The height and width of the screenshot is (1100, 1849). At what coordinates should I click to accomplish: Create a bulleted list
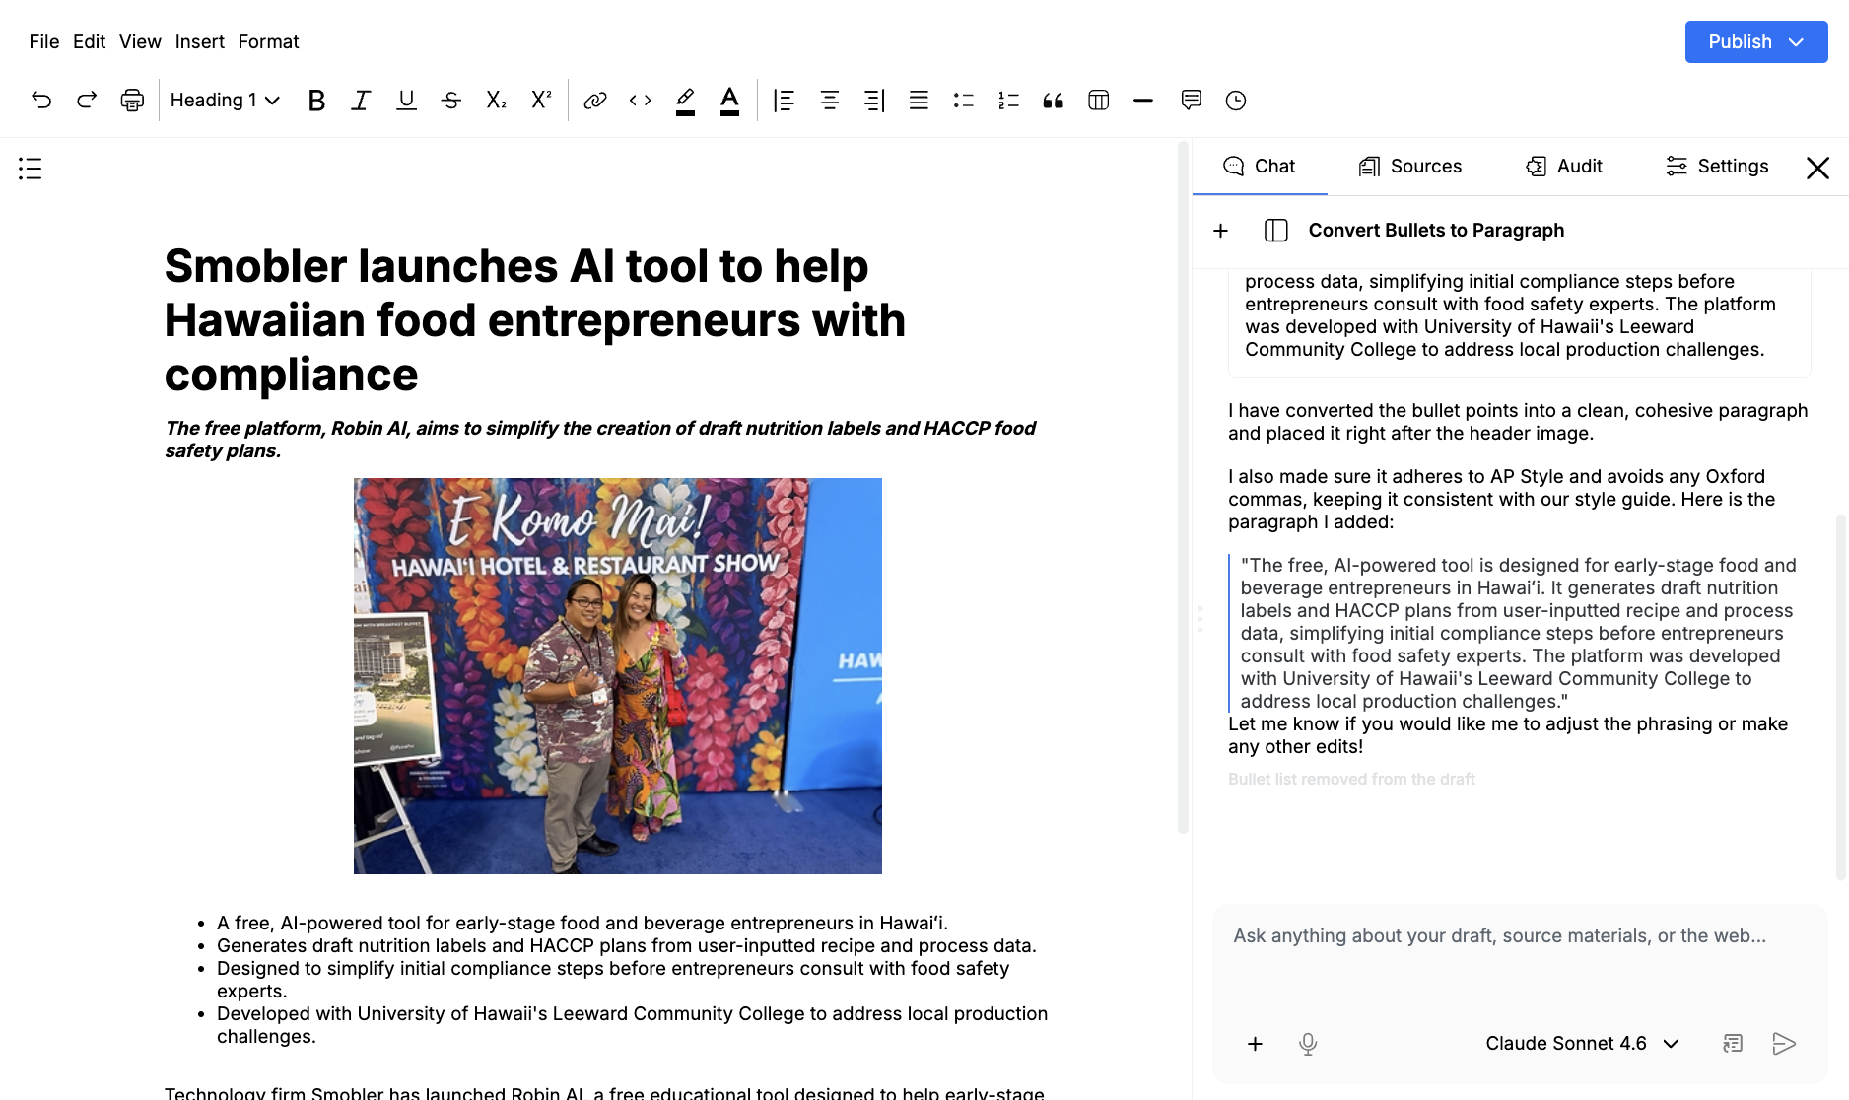tap(964, 101)
